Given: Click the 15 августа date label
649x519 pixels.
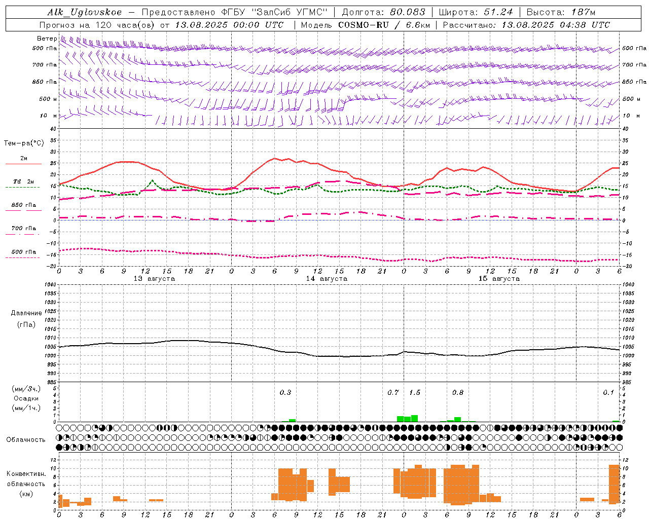Looking at the screenshot, I should pos(499,278).
